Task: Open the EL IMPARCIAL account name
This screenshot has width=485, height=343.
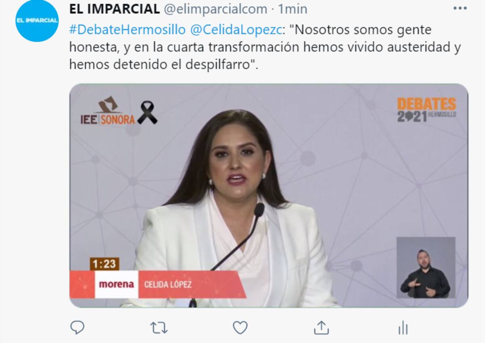Action: [114, 9]
